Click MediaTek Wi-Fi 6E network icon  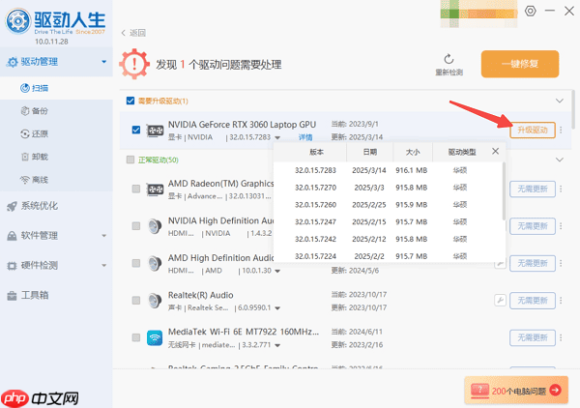[155, 337]
